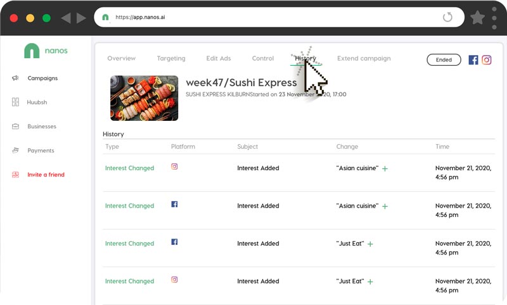
Task: Click the Type column header
Action: point(112,147)
